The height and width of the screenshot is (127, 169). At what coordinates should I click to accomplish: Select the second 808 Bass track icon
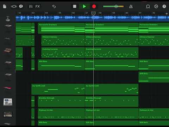[x=8, y=75]
